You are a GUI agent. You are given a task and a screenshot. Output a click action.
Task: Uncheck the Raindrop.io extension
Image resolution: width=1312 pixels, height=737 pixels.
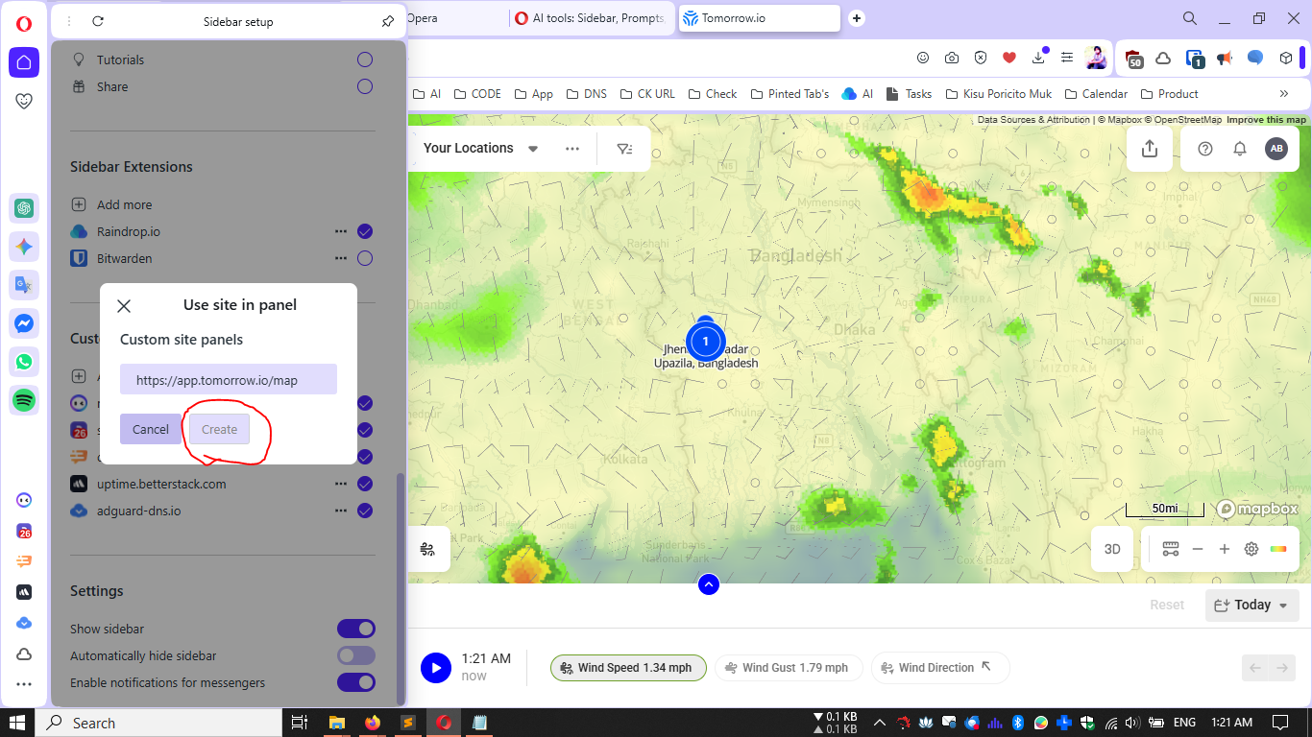pyautogui.click(x=365, y=231)
